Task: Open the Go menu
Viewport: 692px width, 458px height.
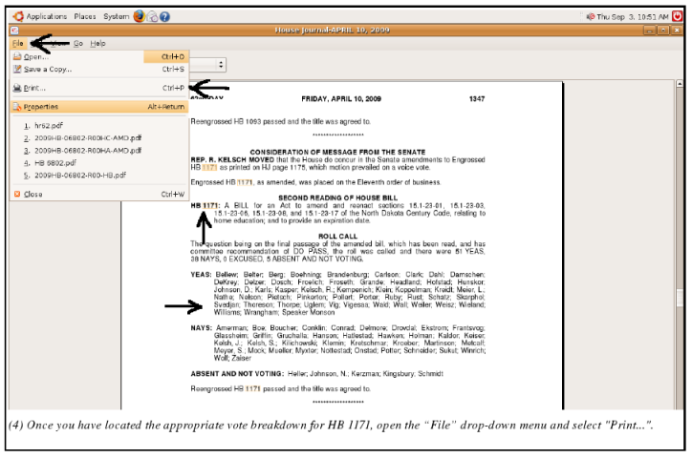Action: tap(78, 44)
